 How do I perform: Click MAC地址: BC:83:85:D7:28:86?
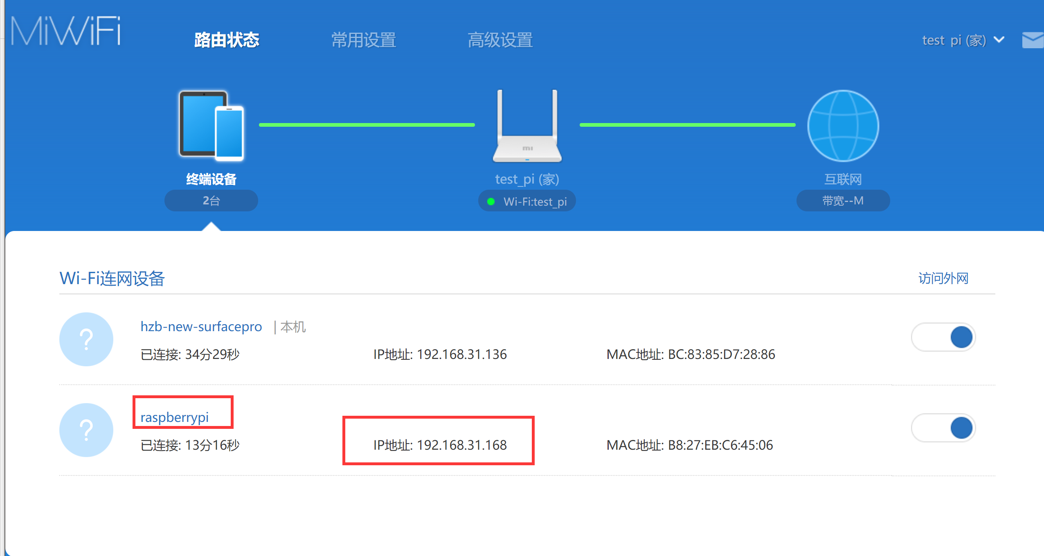pos(691,354)
